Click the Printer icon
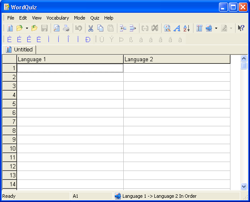 pyautogui.click(x=66, y=28)
